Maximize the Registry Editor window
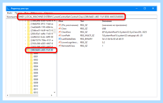 145,8
